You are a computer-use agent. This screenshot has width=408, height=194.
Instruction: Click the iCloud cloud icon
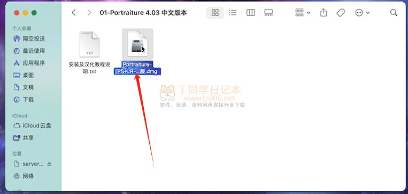click(x=17, y=126)
